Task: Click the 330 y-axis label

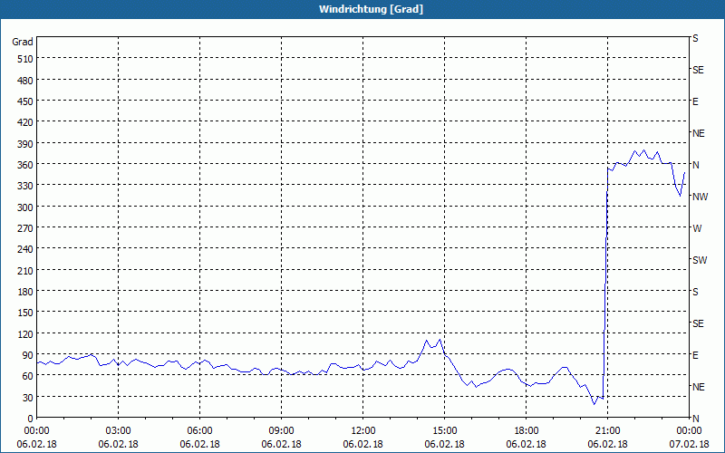Action: (25, 186)
